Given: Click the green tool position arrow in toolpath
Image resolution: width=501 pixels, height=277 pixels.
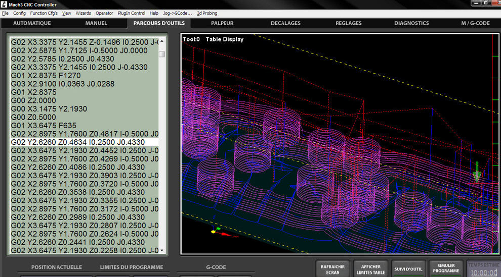Looking at the screenshot, I should click(476, 172).
